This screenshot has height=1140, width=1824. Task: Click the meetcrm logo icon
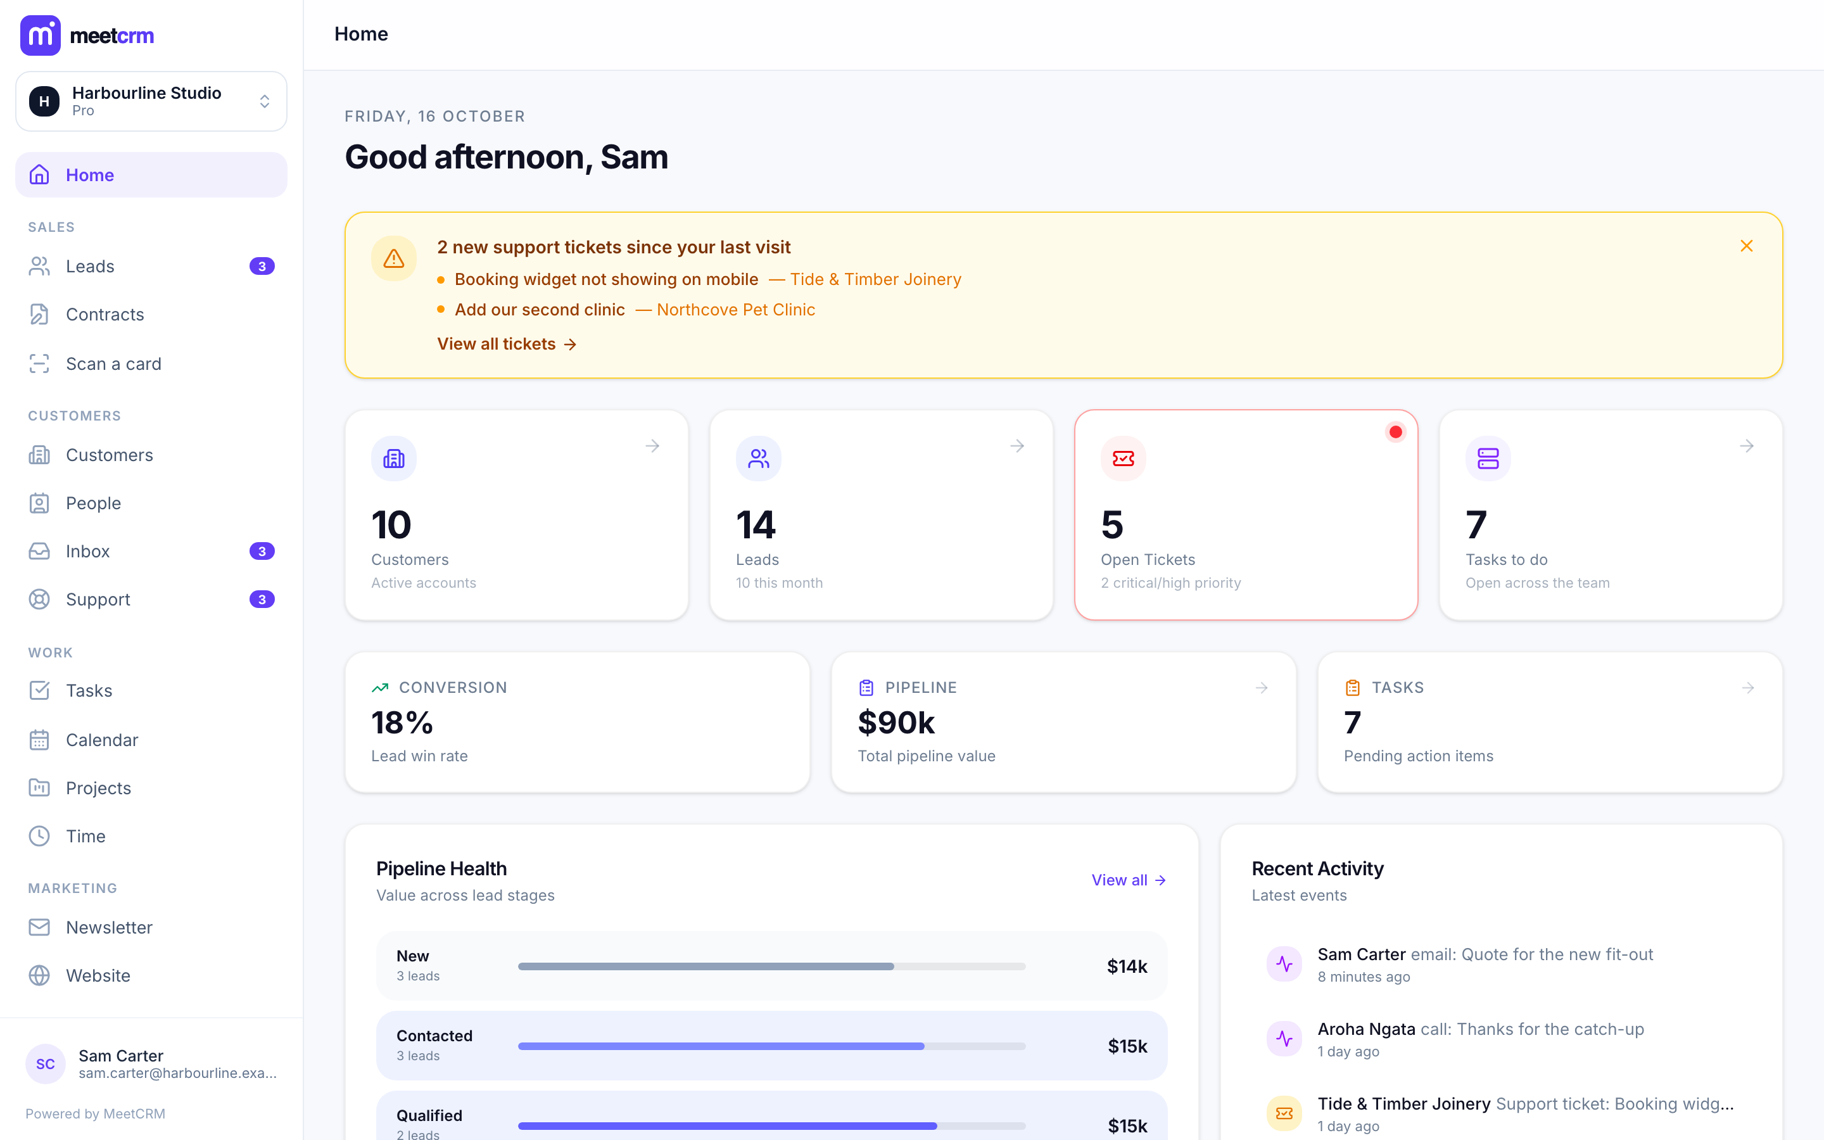pyautogui.click(x=40, y=35)
